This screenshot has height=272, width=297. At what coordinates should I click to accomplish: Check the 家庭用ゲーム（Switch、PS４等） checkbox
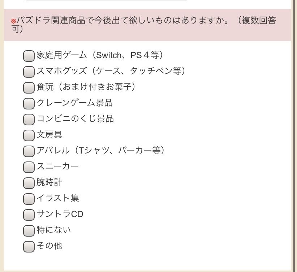(29, 56)
